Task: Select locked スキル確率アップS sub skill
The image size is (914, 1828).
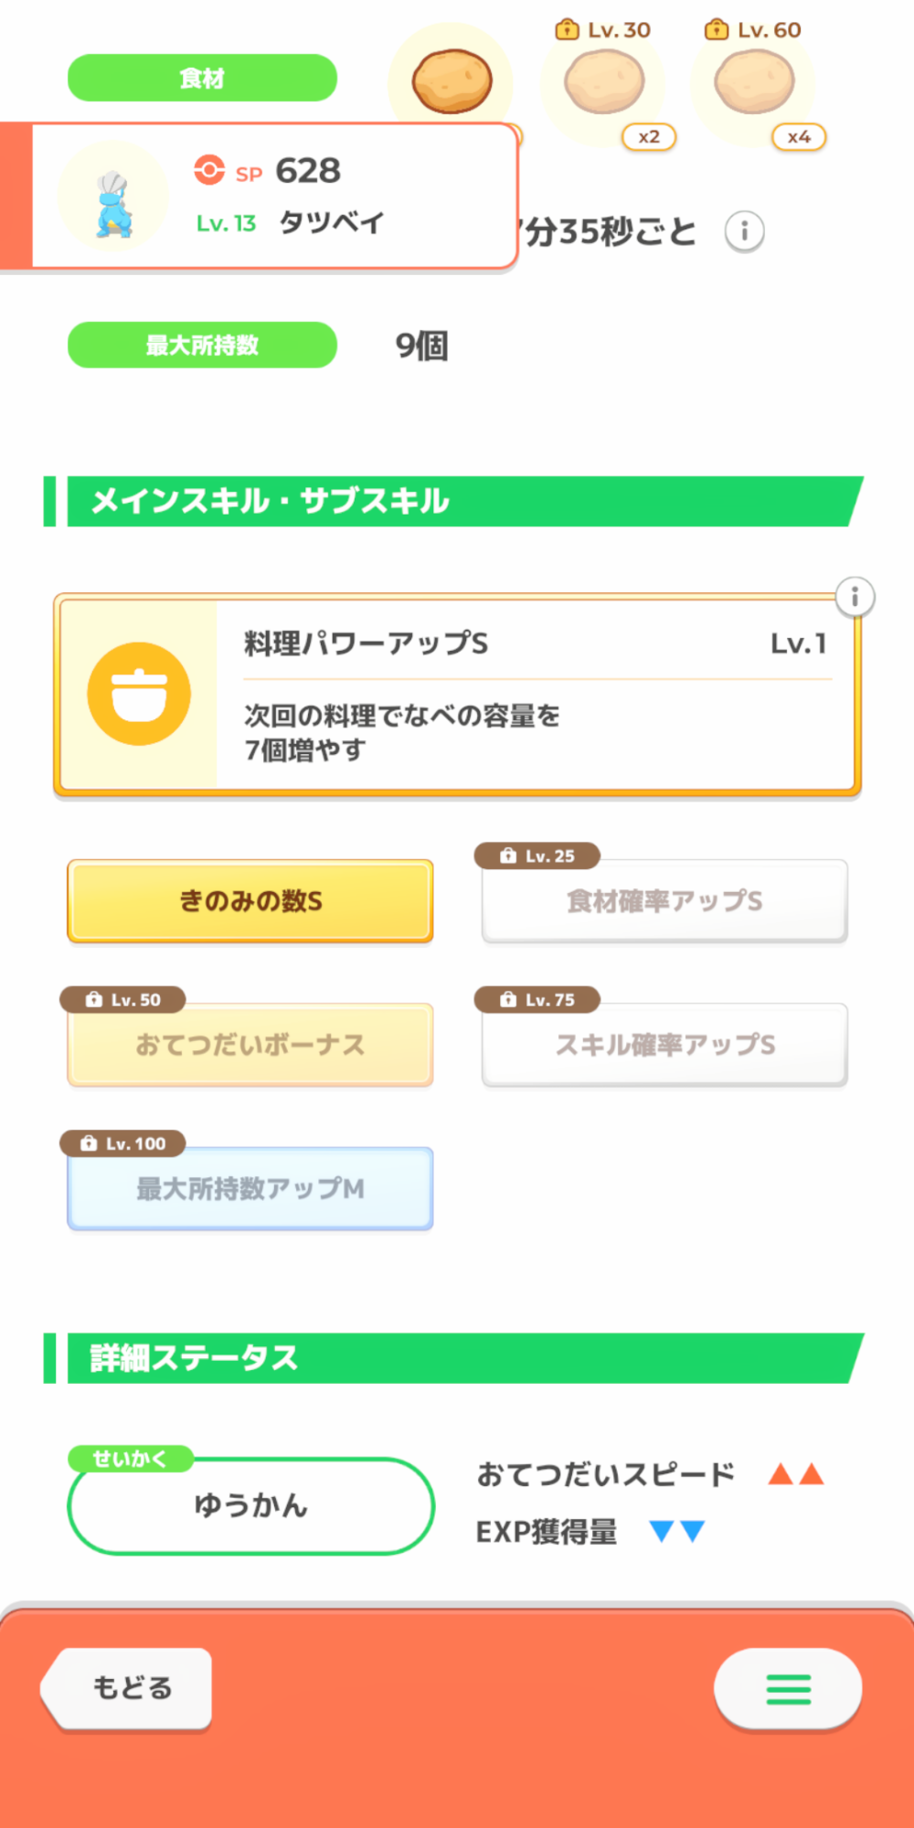Action: pyautogui.click(x=664, y=1045)
